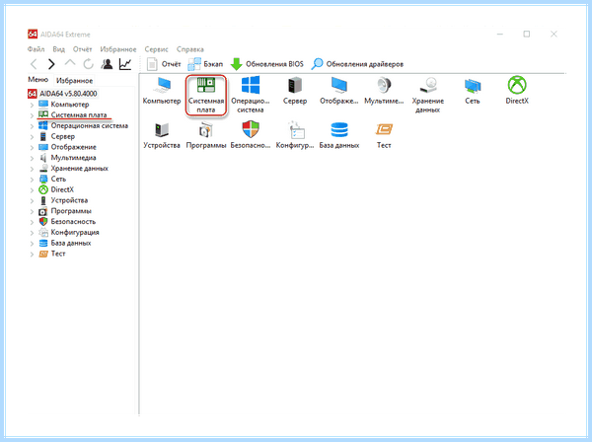
Task: Expand the Устройства tree node
Action: [33, 200]
